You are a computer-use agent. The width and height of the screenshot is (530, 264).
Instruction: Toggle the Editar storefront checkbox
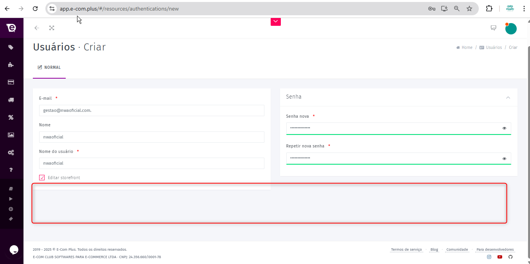pos(42,178)
